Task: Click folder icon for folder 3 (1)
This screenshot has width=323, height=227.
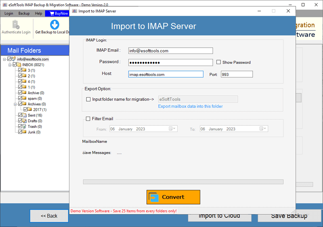Action: coord(25,70)
